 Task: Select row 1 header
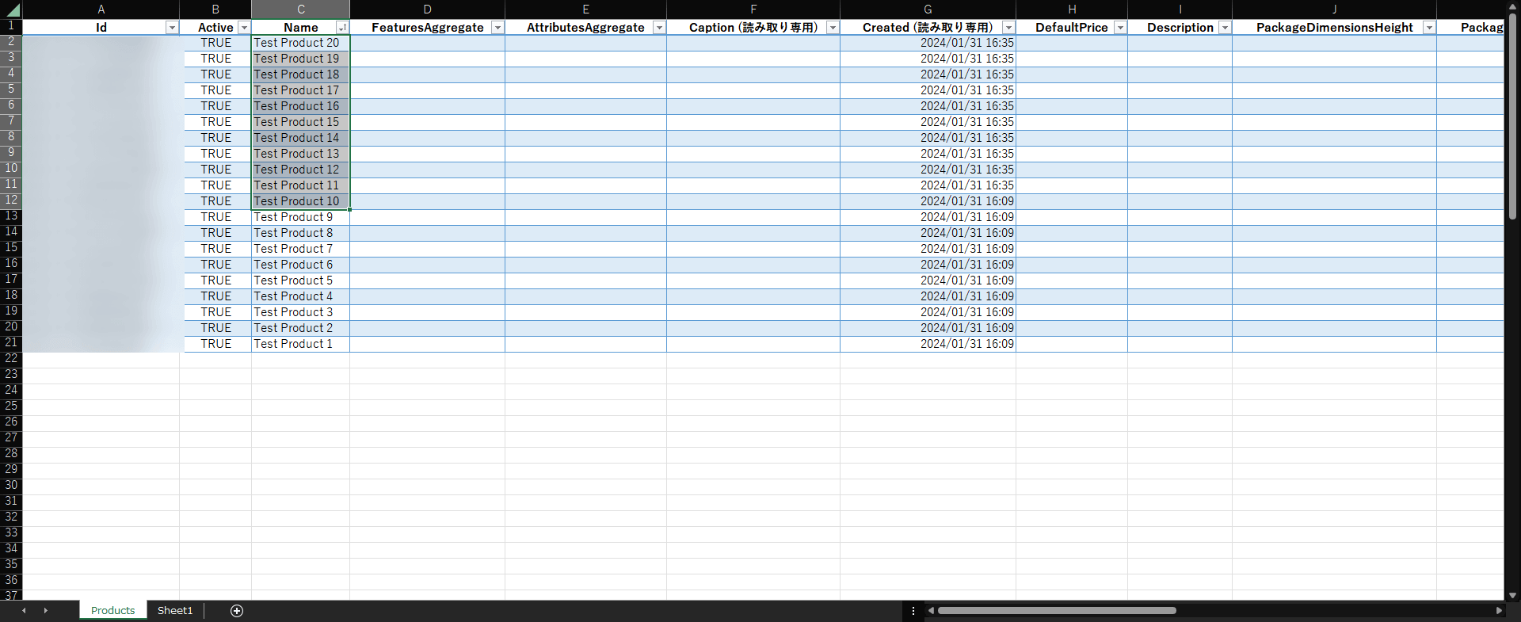[11, 26]
